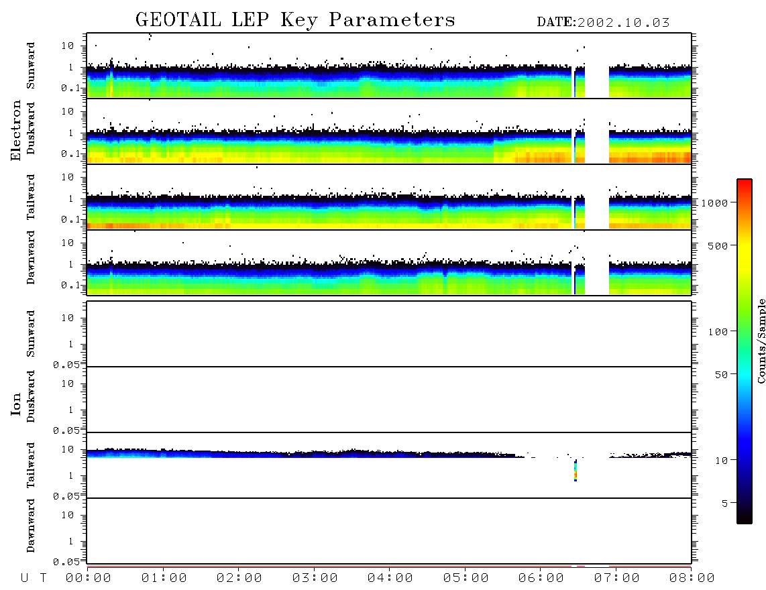Screen dimensions: 766x590
Task: Click the "04:00" time tick label
Action: pyautogui.click(x=390, y=579)
